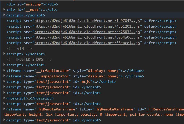
Task: Click the defer attribute on 43b1201 script
Action: [x=150, y=27]
